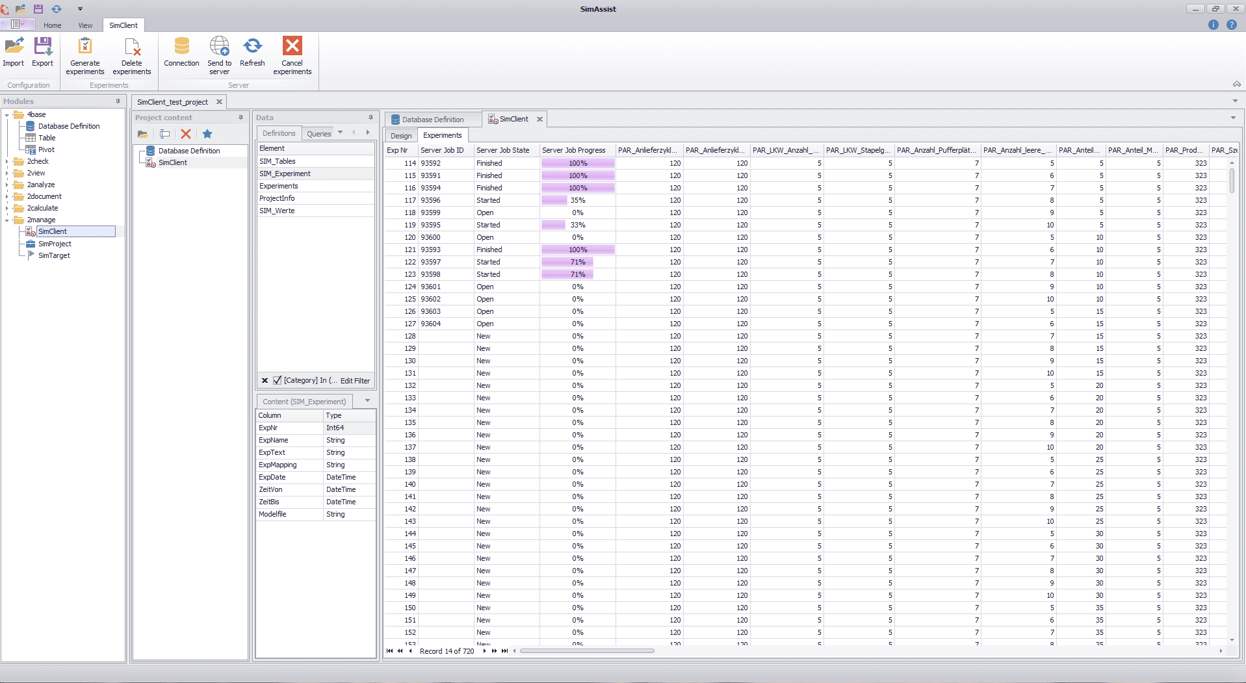
Task: Click quick access open-folder icon
Action: tap(20, 8)
